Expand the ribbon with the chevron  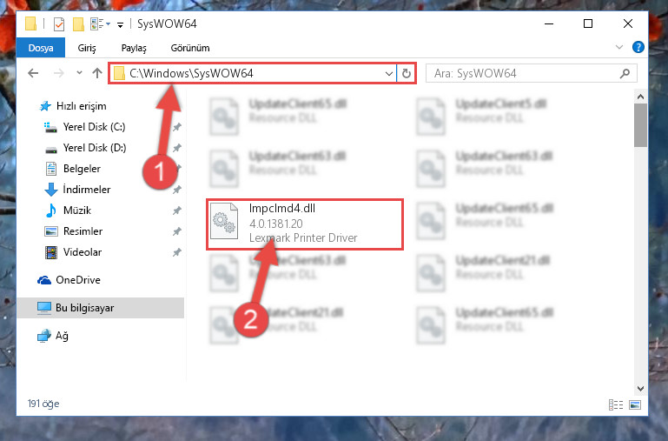pos(619,47)
